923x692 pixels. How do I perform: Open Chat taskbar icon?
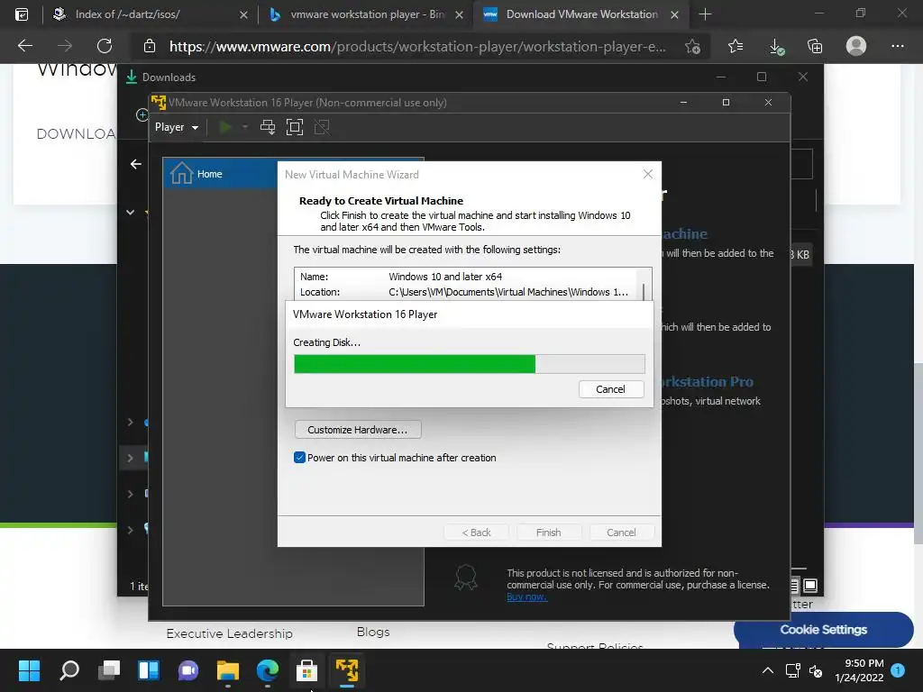tap(188, 670)
